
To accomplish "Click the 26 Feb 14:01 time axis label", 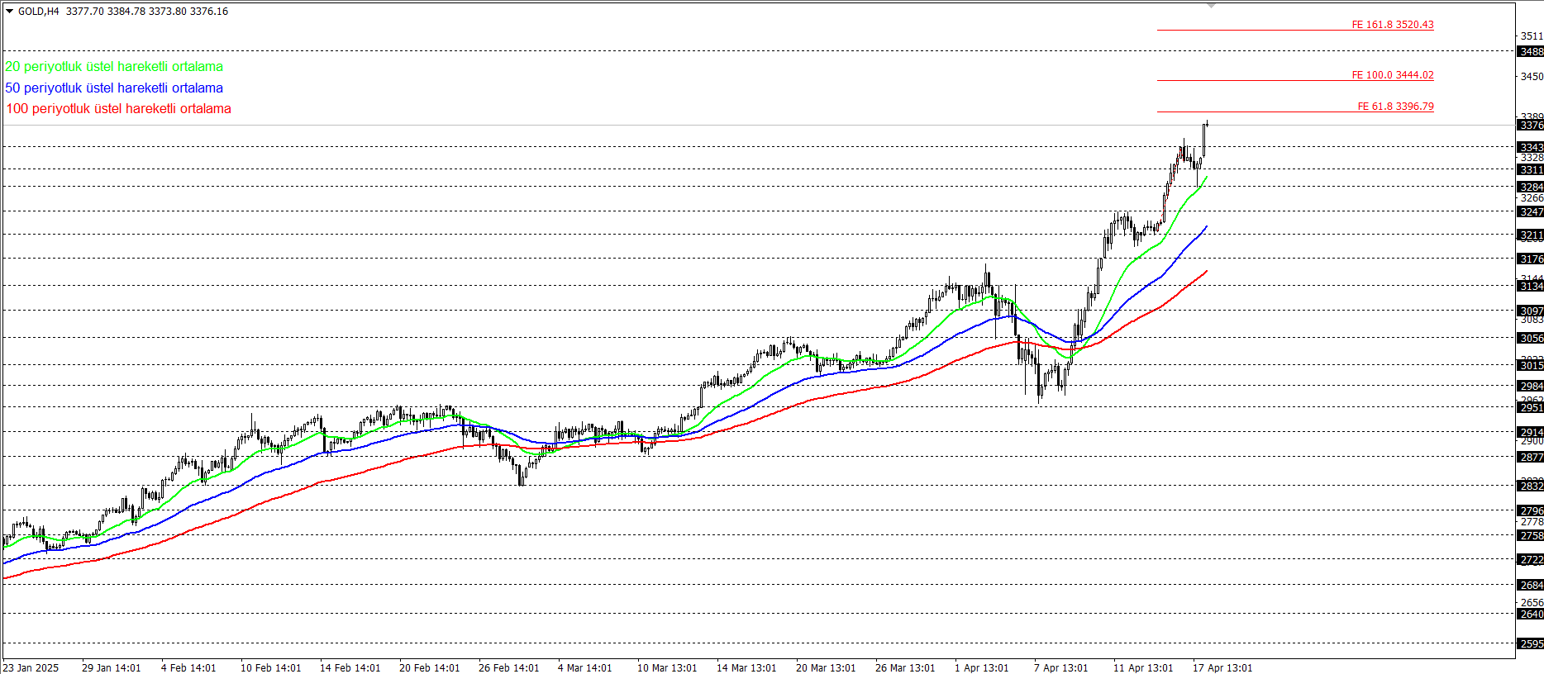I will [509, 668].
